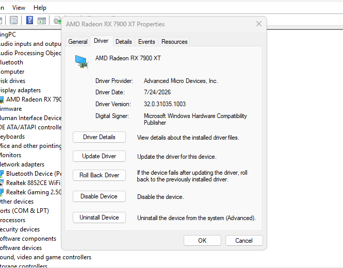Confirm the dialog with OK
Screen dimensions: 343x268
202,241
